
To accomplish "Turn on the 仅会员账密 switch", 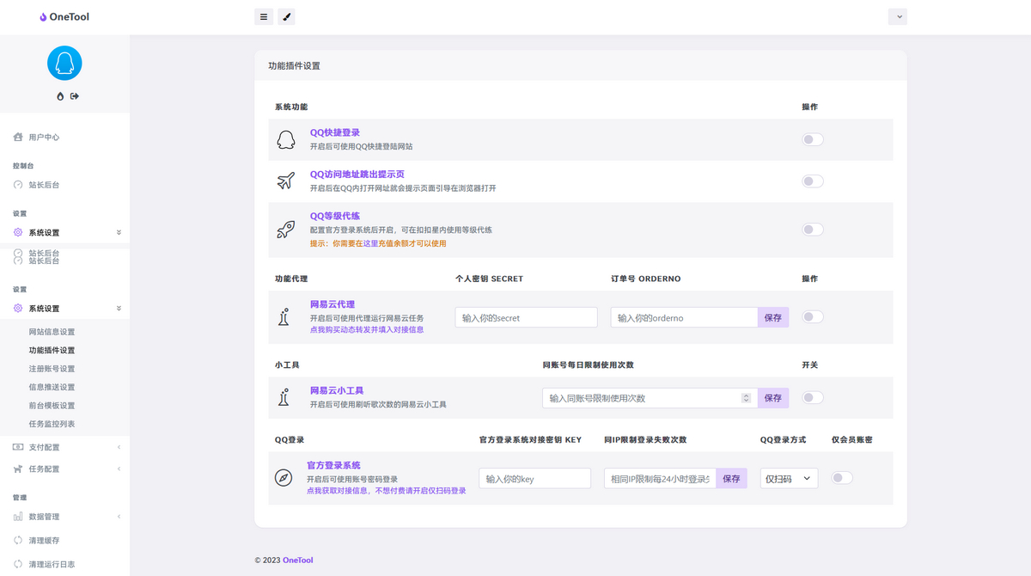I will tap(842, 478).
